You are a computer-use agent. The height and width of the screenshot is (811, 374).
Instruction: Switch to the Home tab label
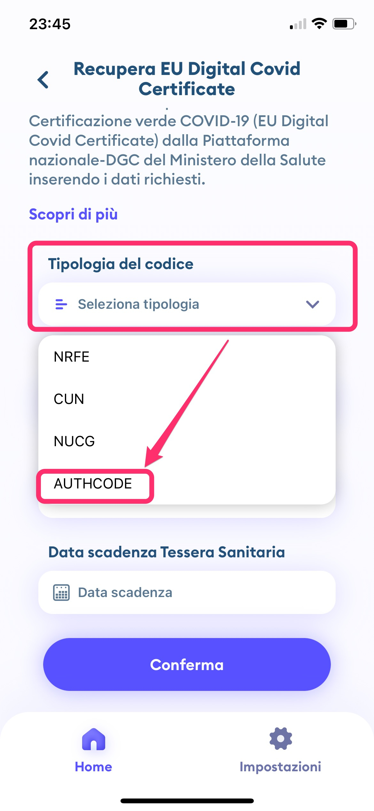point(93,767)
